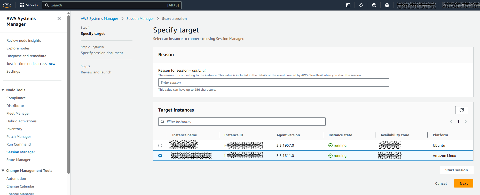Focus the top navigation Search field
Viewport: 480px width, 195px height.
pyautogui.click(x=112, y=5)
